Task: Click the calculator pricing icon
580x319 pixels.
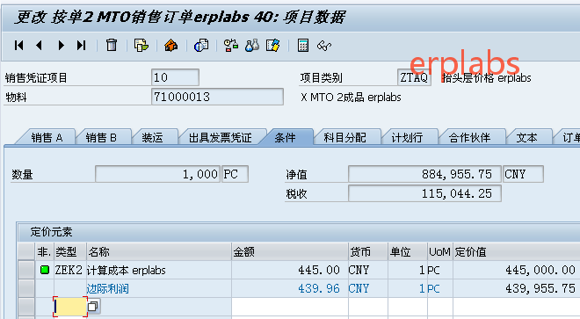Action: click(303, 45)
